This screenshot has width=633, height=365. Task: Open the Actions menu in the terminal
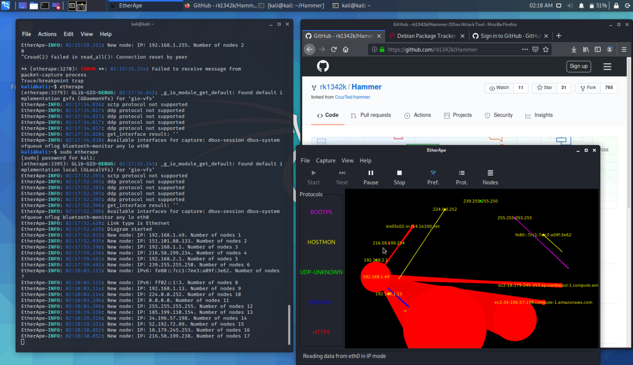(x=47, y=34)
